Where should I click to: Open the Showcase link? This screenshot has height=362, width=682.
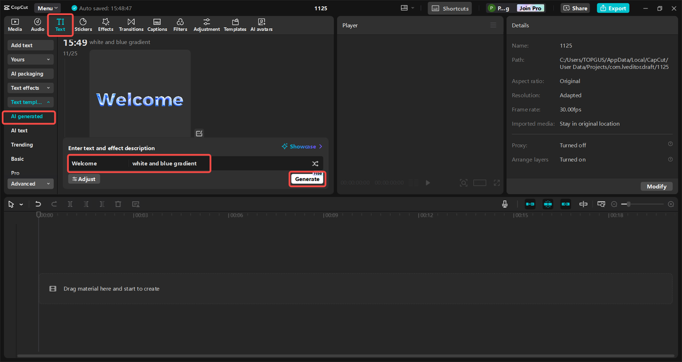(x=303, y=146)
